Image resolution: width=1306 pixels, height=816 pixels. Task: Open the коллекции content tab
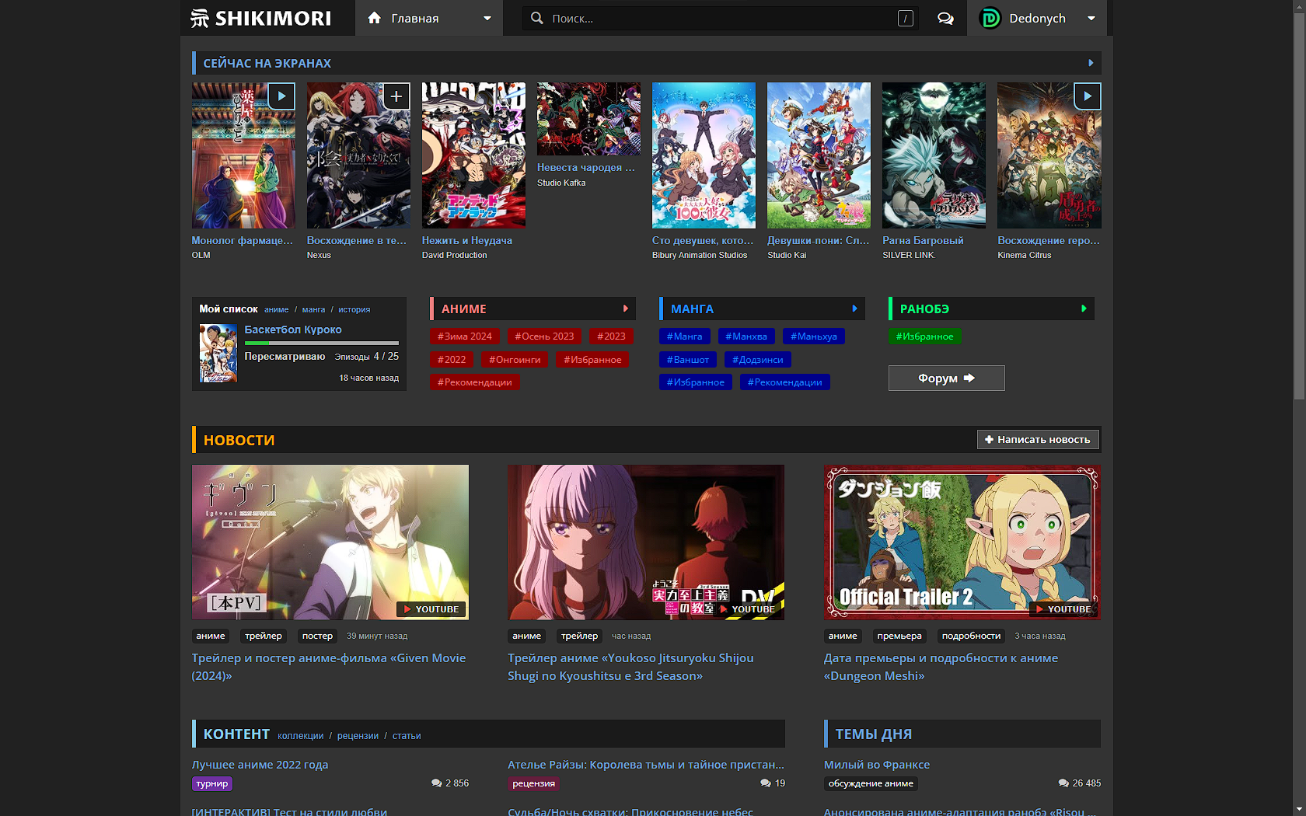coord(300,736)
